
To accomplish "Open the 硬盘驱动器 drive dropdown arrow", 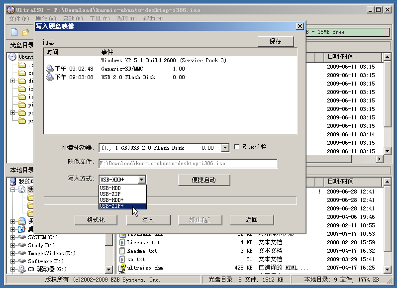I will (x=225, y=148).
